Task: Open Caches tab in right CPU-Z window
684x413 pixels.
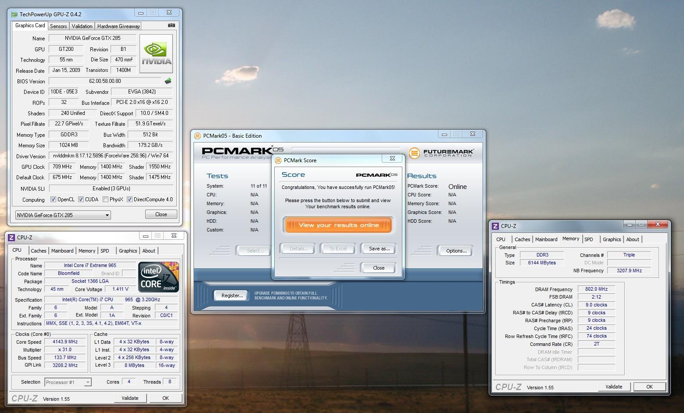Action: (x=522, y=239)
